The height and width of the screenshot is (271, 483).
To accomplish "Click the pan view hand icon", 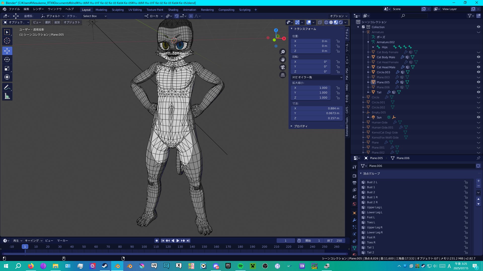I will point(283,59).
